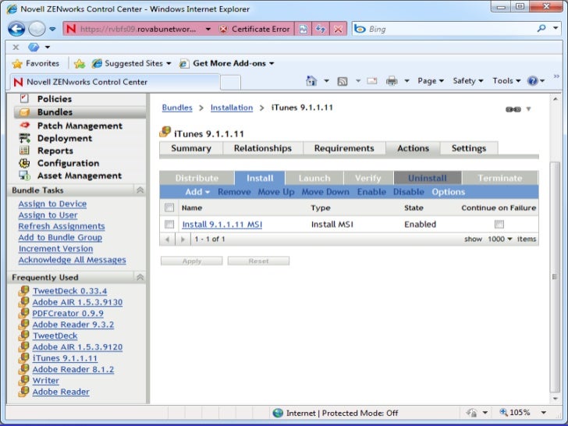Open Reports in the sidebar

[55, 151]
